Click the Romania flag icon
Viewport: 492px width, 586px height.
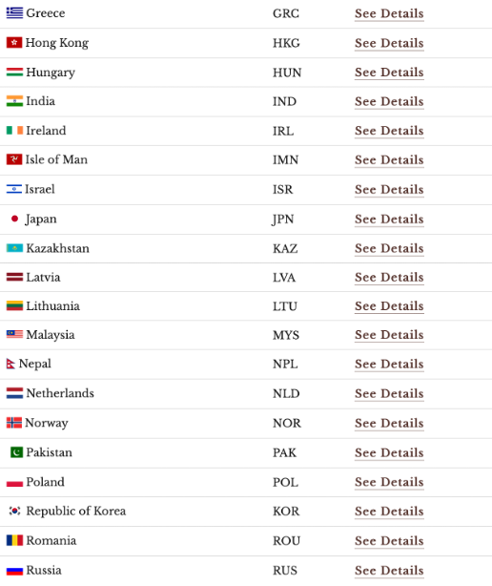pos(14,540)
